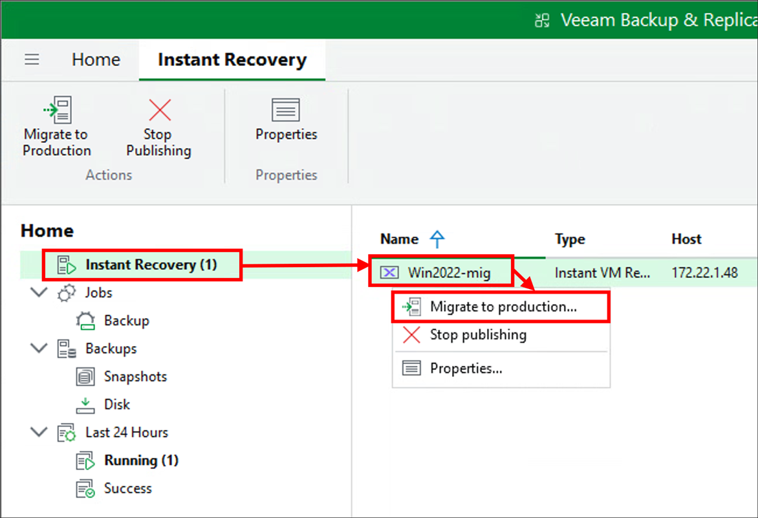Click the Veeam title bar logo icon
758x518 pixels.
[542, 20]
